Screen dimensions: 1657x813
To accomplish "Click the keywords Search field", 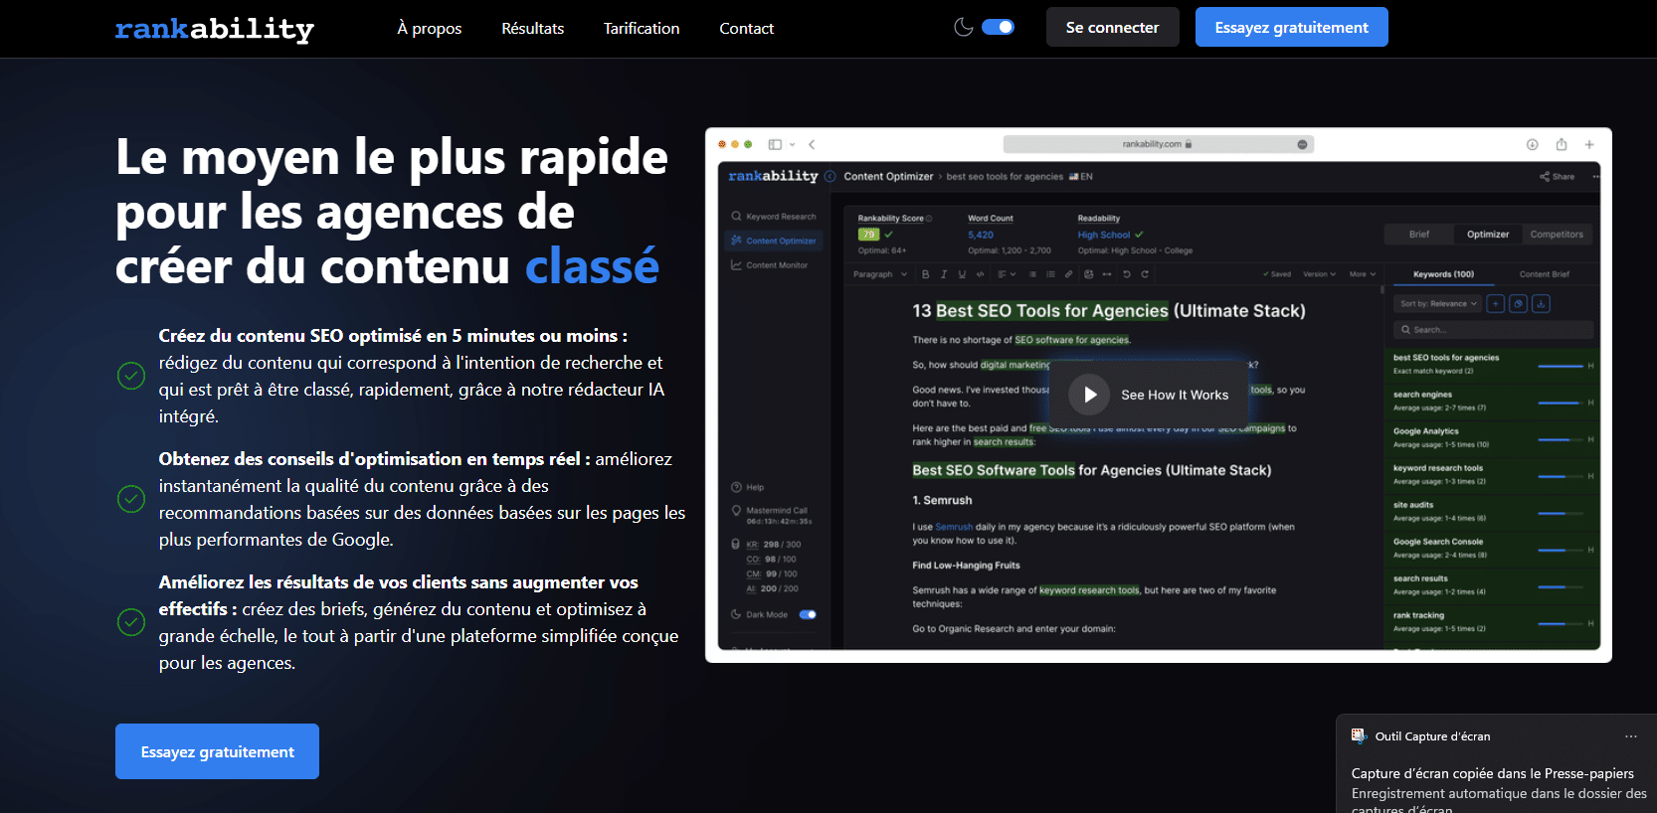I will 1492,330.
